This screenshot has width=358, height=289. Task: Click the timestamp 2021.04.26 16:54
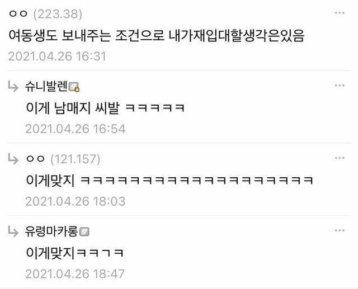(x=76, y=129)
